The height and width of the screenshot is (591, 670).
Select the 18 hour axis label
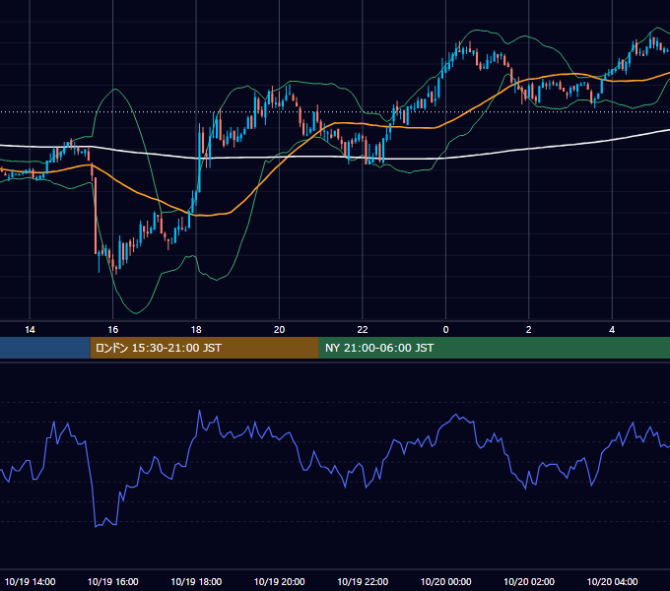tap(196, 330)
